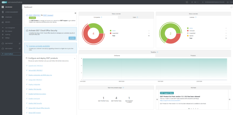Click the Enable LiveGuard link
Viewport: 233px width, 115px height.
click(x=34, y=99)
